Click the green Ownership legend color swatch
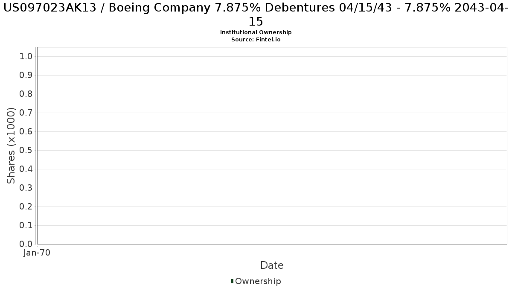Image resolution: width=512 pixels, height=288 pixels. point(232,281)
